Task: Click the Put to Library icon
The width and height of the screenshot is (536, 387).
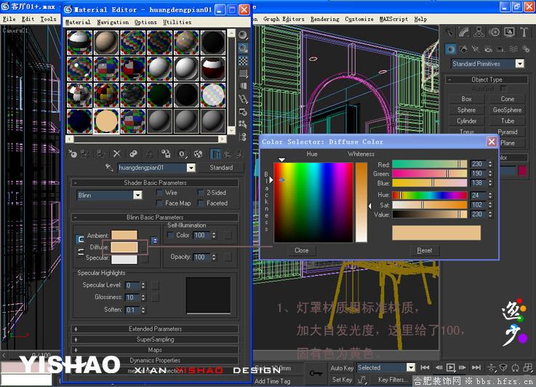Action: pyautogui.click(x=166, y=153)
